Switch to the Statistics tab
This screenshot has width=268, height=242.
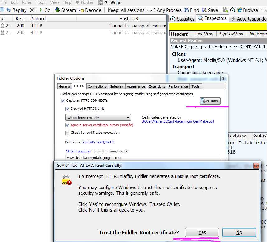182,19
